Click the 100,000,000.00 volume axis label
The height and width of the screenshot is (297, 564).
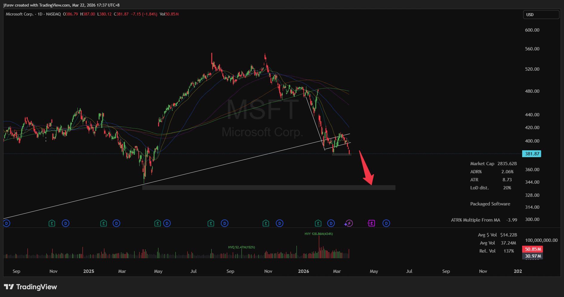coord(541,240)
